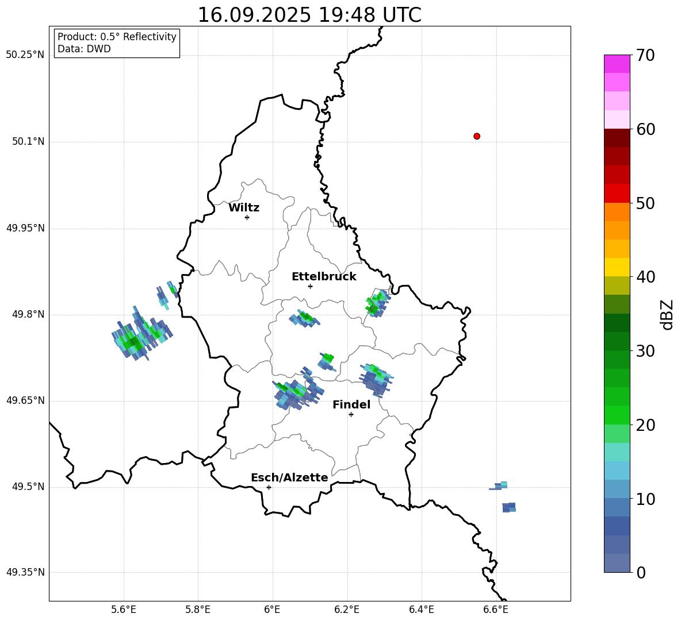This screenshot has height=621, width=681.
Task: Click the 50 tick on the colorbar
Action: pyautogui.click(x=645, y=203)
